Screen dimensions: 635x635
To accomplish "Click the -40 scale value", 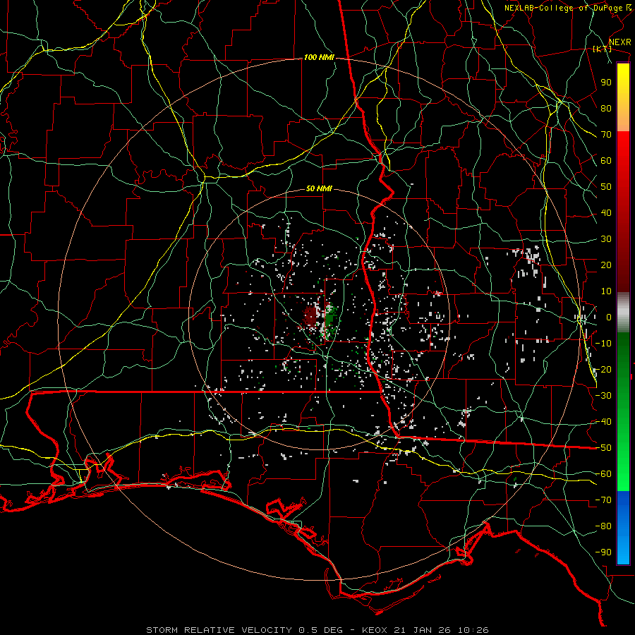I will [604, 422].
